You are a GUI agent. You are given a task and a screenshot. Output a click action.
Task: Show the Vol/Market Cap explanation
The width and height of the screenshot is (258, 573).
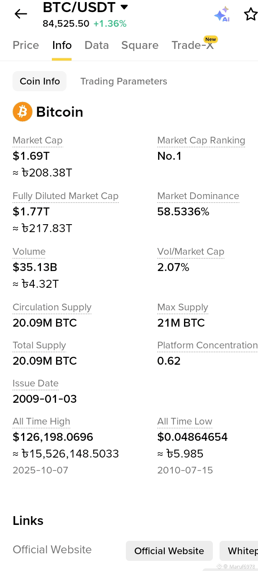pyautogui.click(x=191, y=252)
